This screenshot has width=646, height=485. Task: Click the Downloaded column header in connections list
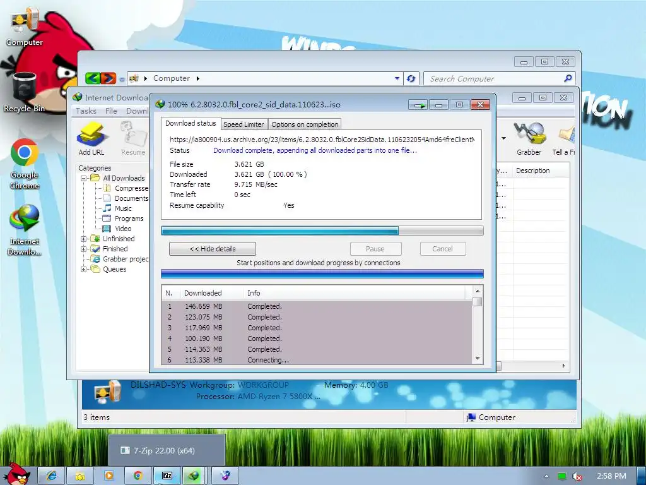[x=212, y=293]
